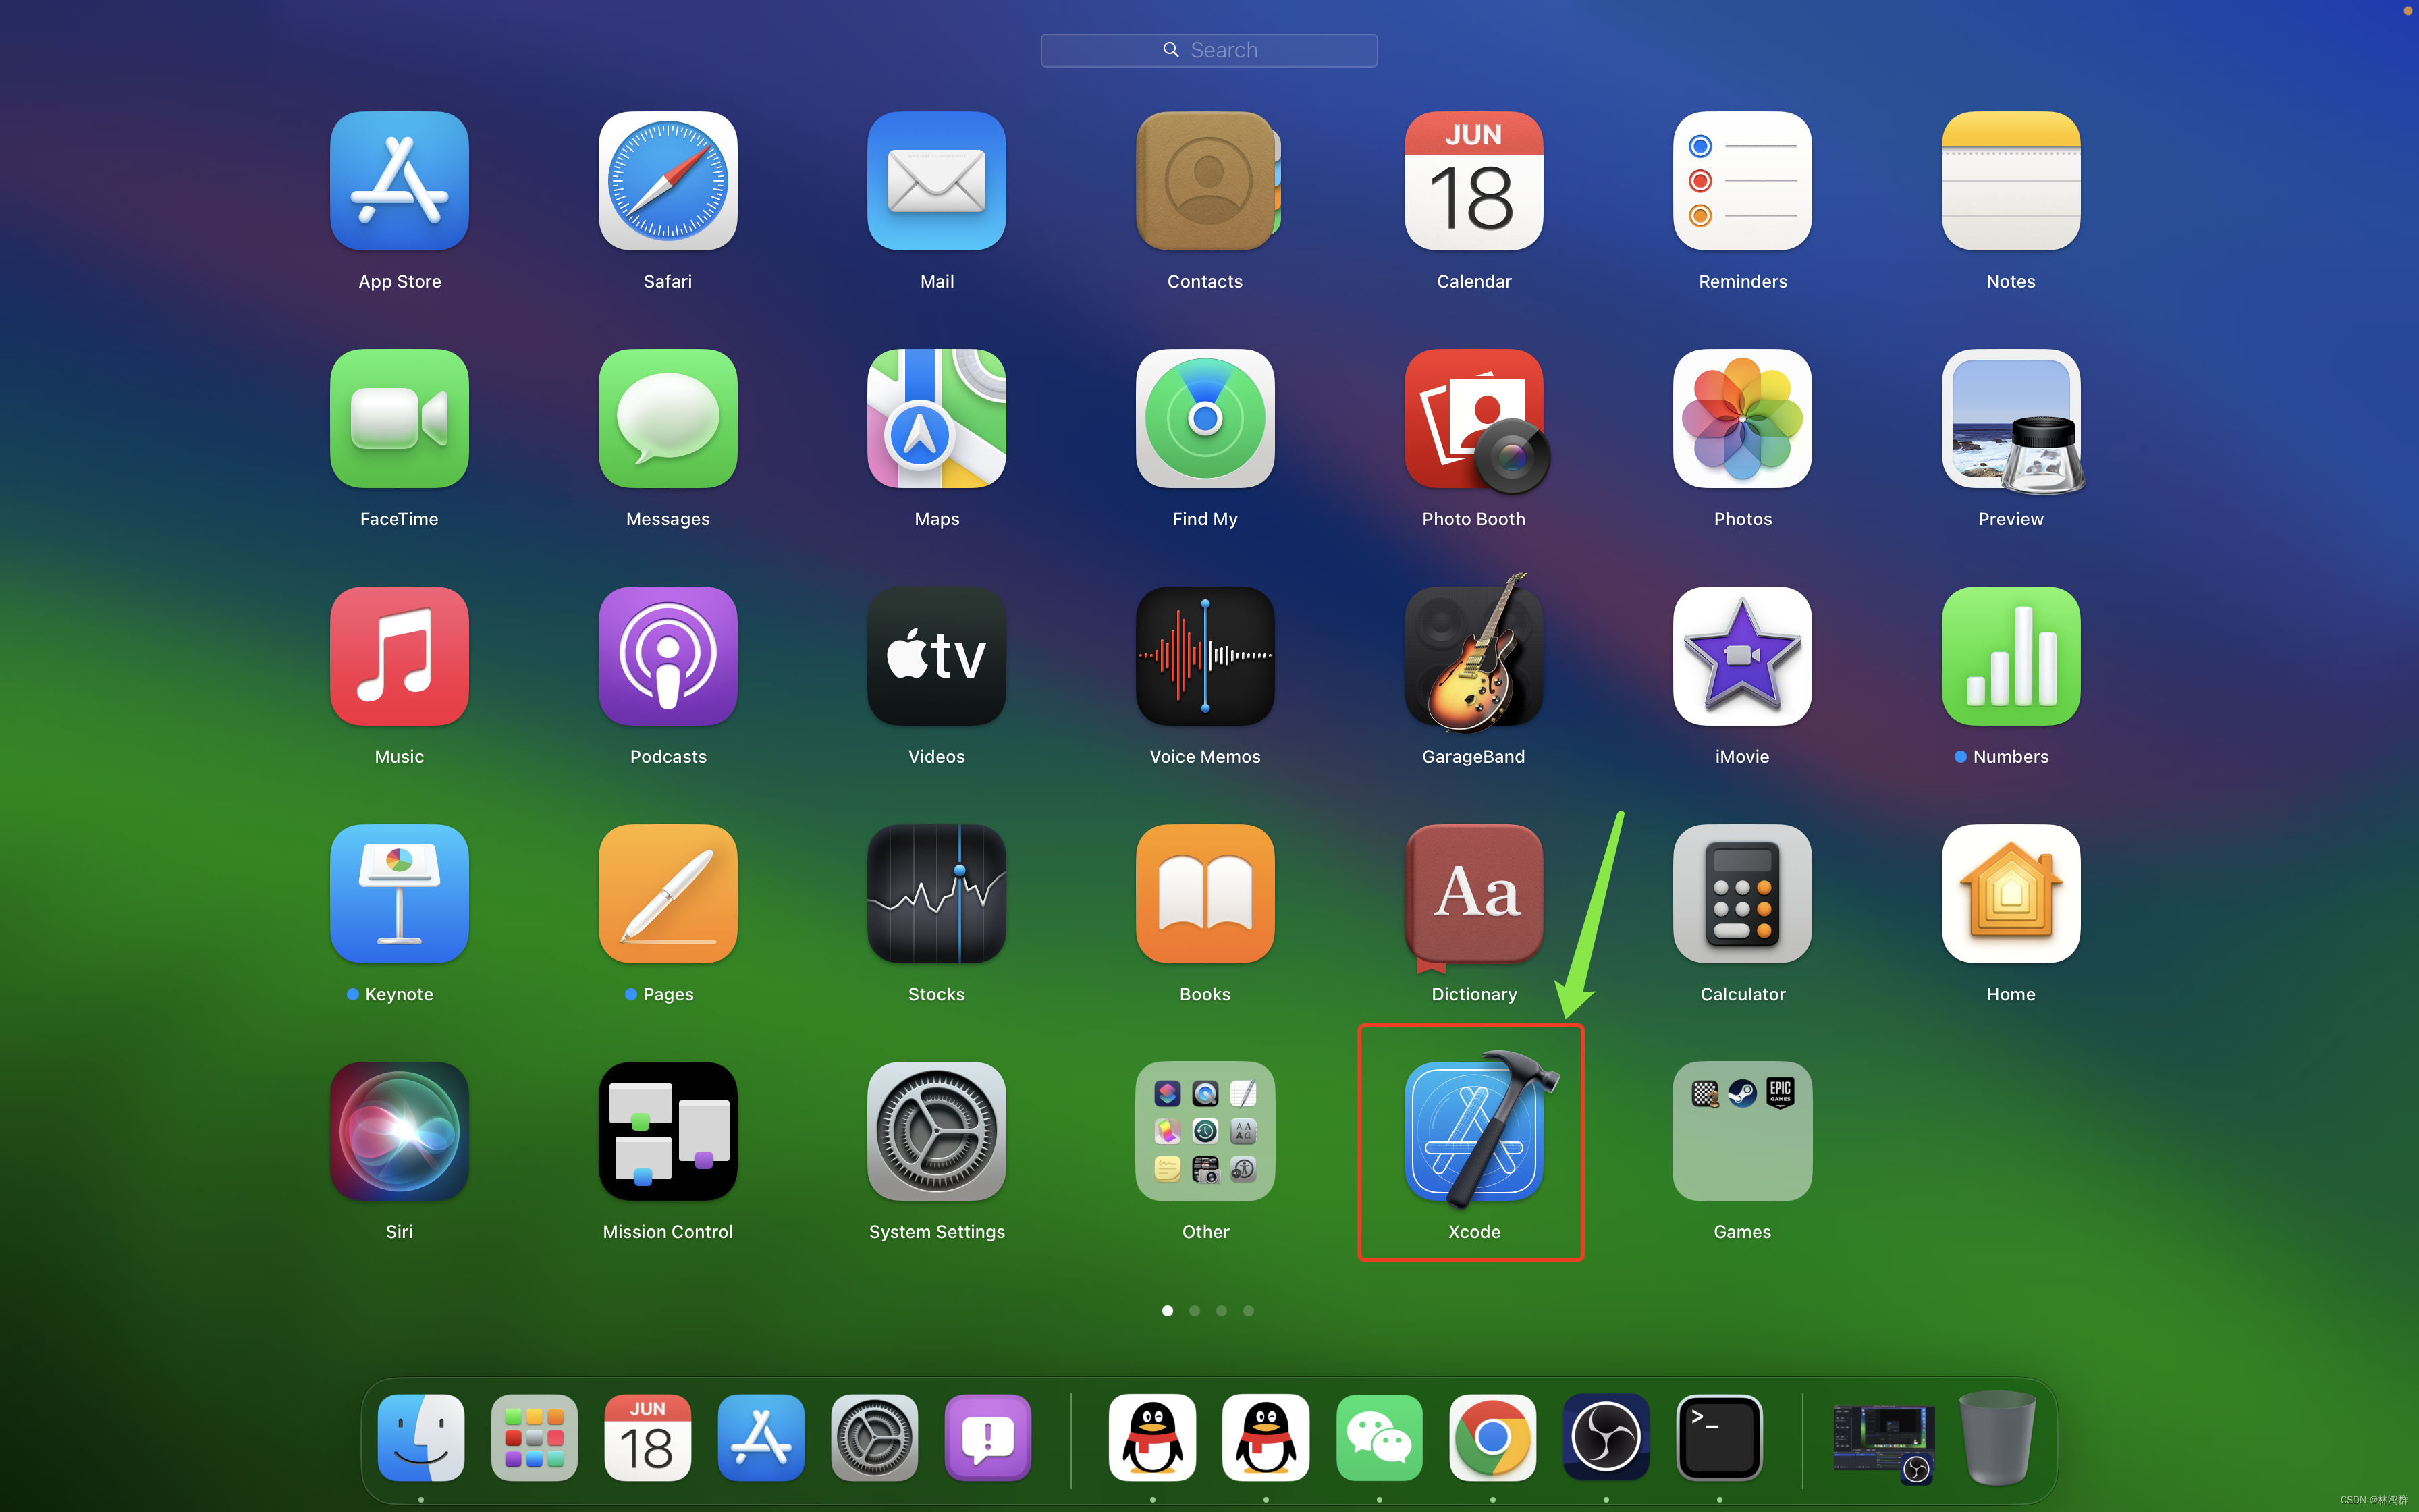Expand the Games folder
Screen dimensions: 2419x1512
(x=1742, y=1131)
